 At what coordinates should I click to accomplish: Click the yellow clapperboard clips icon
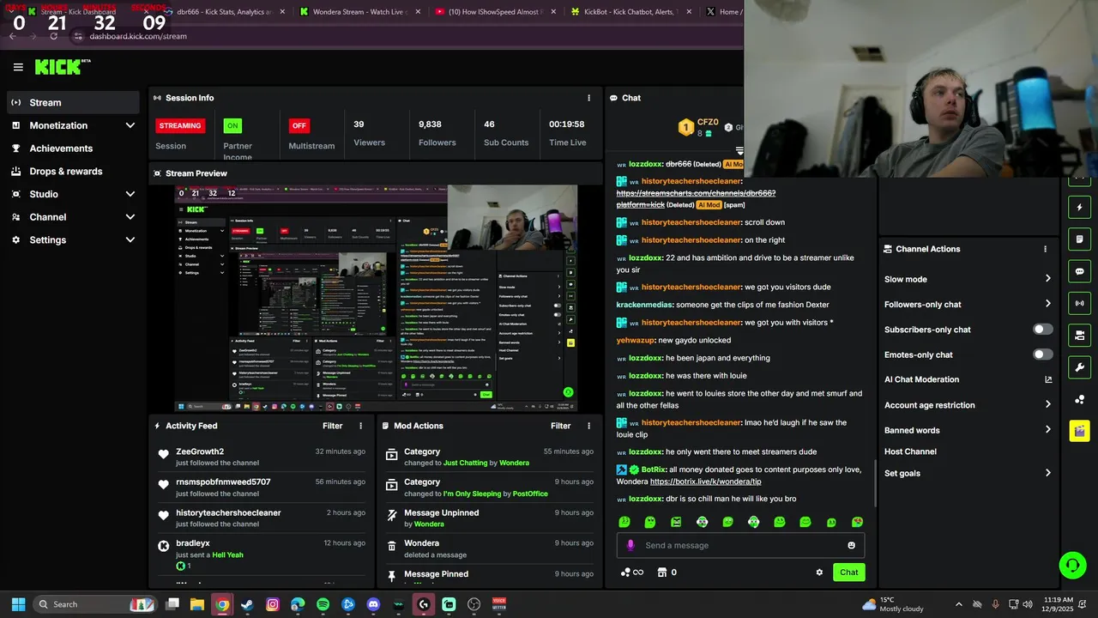tap(1079, 431)
